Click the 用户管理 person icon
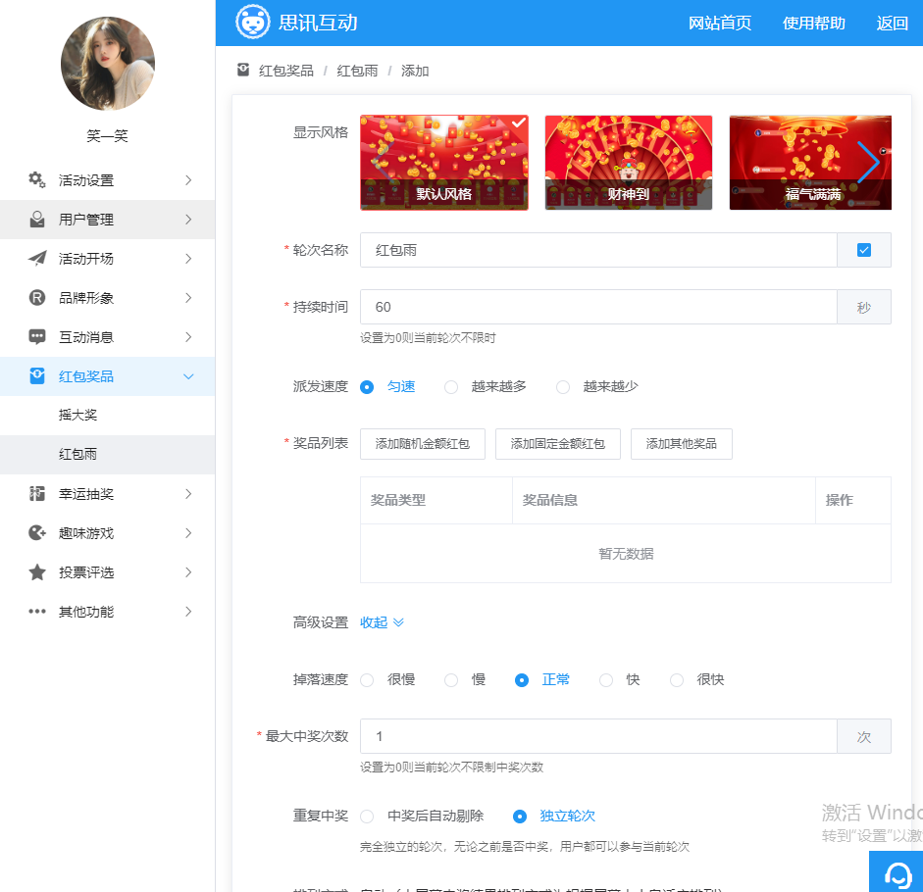Image resolution: width=923 pixels, height=892 pixels. 37,220
